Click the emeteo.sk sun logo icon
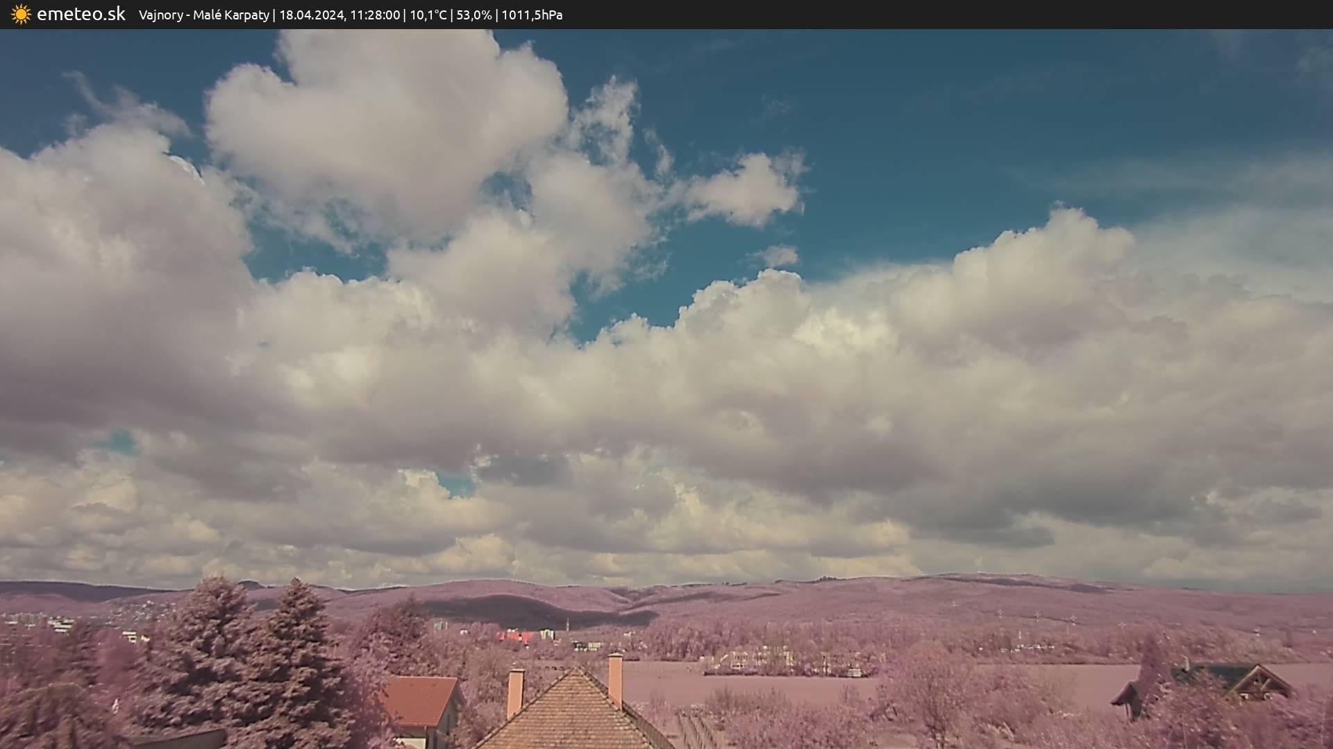Viewport: 1333px width, 749px height. tap(22, 15)
